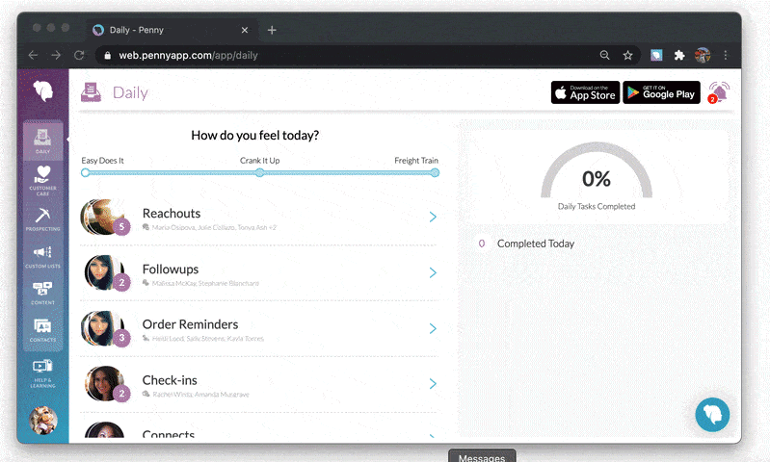Open the Daily section in sidebar
This screenshot has height=462, width=770.
pyautogui.click(x=42, y=141)
